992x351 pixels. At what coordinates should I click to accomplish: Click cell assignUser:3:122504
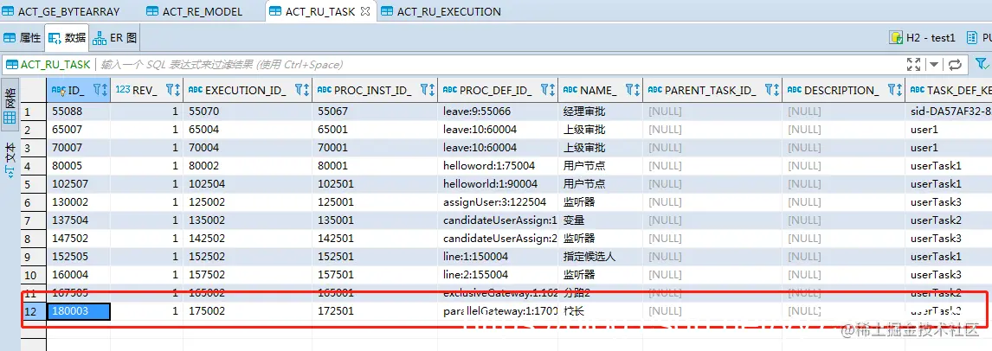click(x=498, y=202)
